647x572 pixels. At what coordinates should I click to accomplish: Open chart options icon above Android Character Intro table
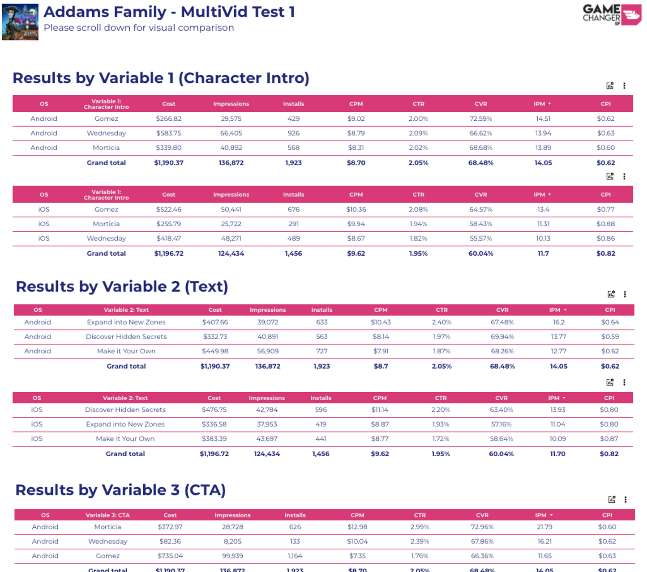point(610,85)
